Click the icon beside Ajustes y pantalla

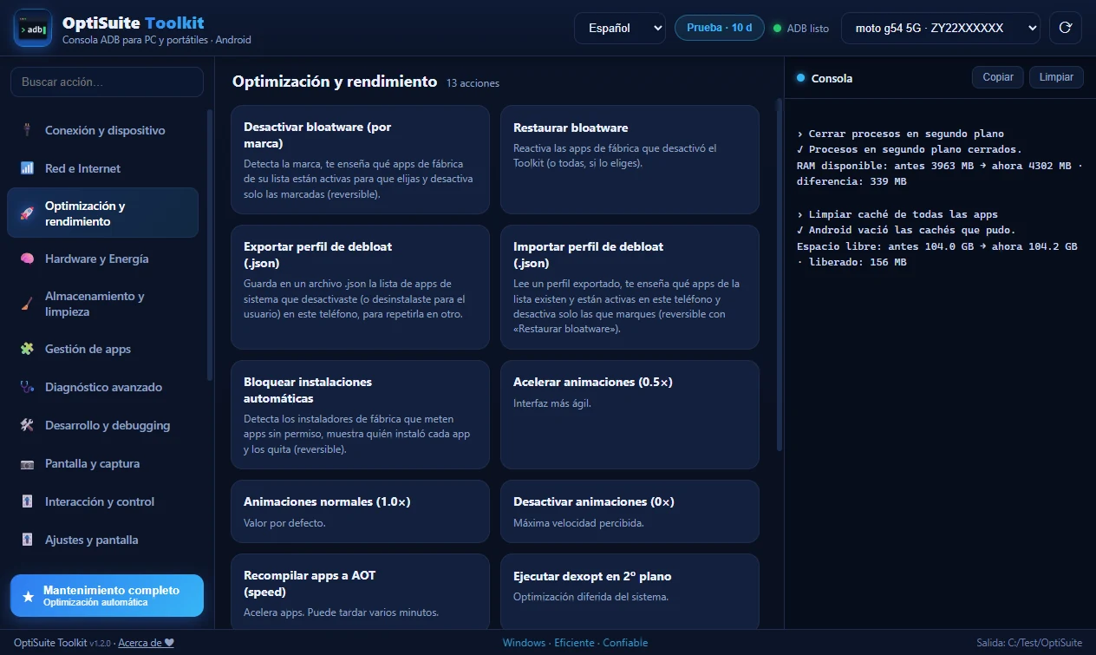(x=27, y=540)
